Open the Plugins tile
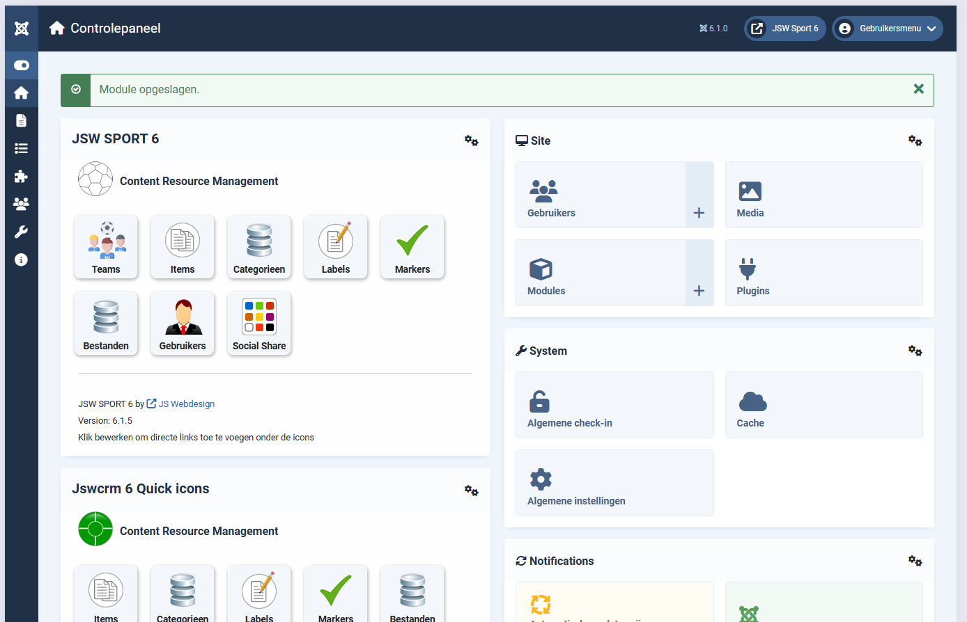This screenshot has height=622, width=967. (x=823, y=273)
